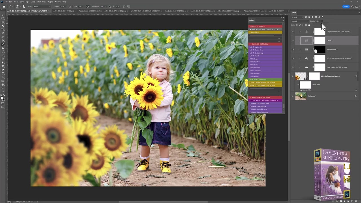Open the Smoothing value dropdown
The image size is (361, 203).
(106, 6)
